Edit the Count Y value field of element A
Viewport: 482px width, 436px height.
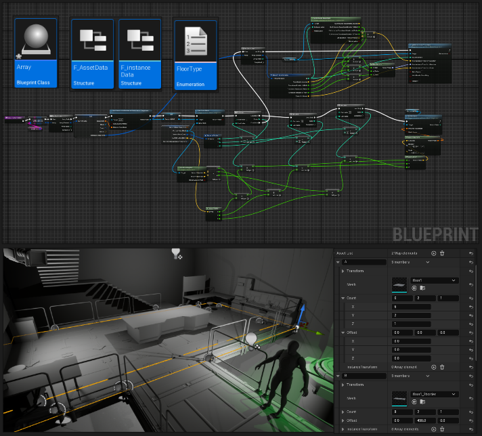412,315
